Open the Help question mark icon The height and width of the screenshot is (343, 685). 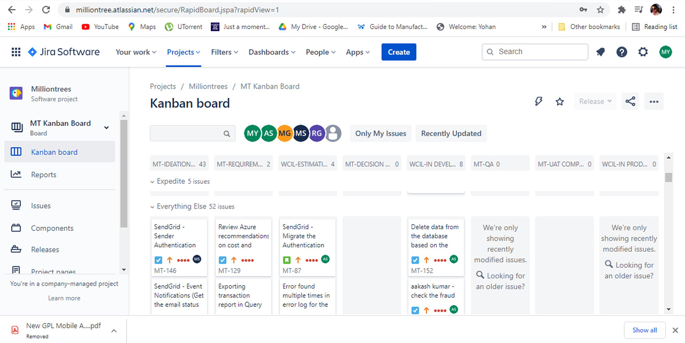click(x=621, y=52)
